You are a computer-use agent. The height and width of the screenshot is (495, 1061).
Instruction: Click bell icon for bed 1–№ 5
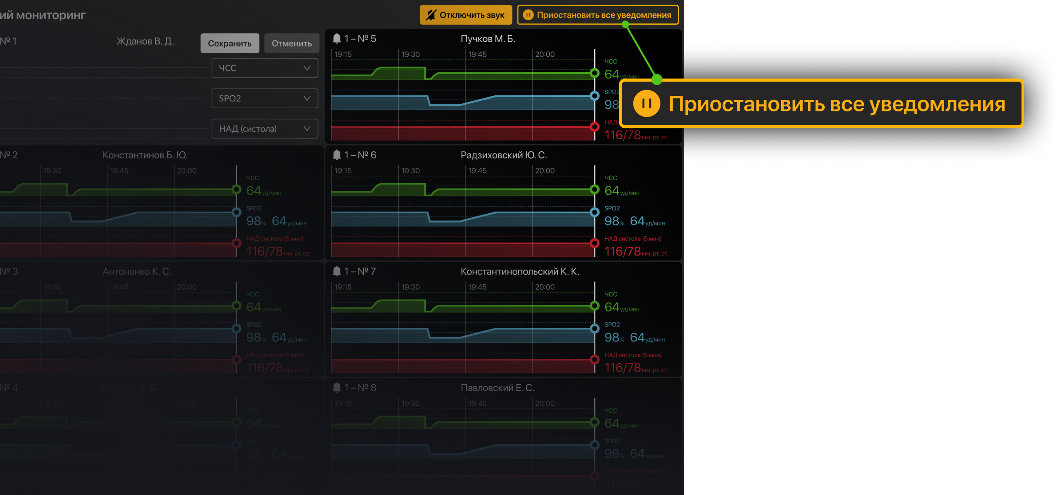[x=337, y=39]
